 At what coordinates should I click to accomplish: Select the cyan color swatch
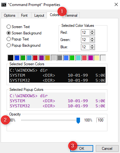point(78,58)
